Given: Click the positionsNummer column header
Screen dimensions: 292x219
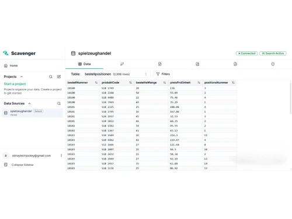Looking at the screenshot, I should click(220, 82).
